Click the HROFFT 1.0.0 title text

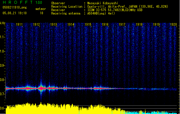(22, 2)
